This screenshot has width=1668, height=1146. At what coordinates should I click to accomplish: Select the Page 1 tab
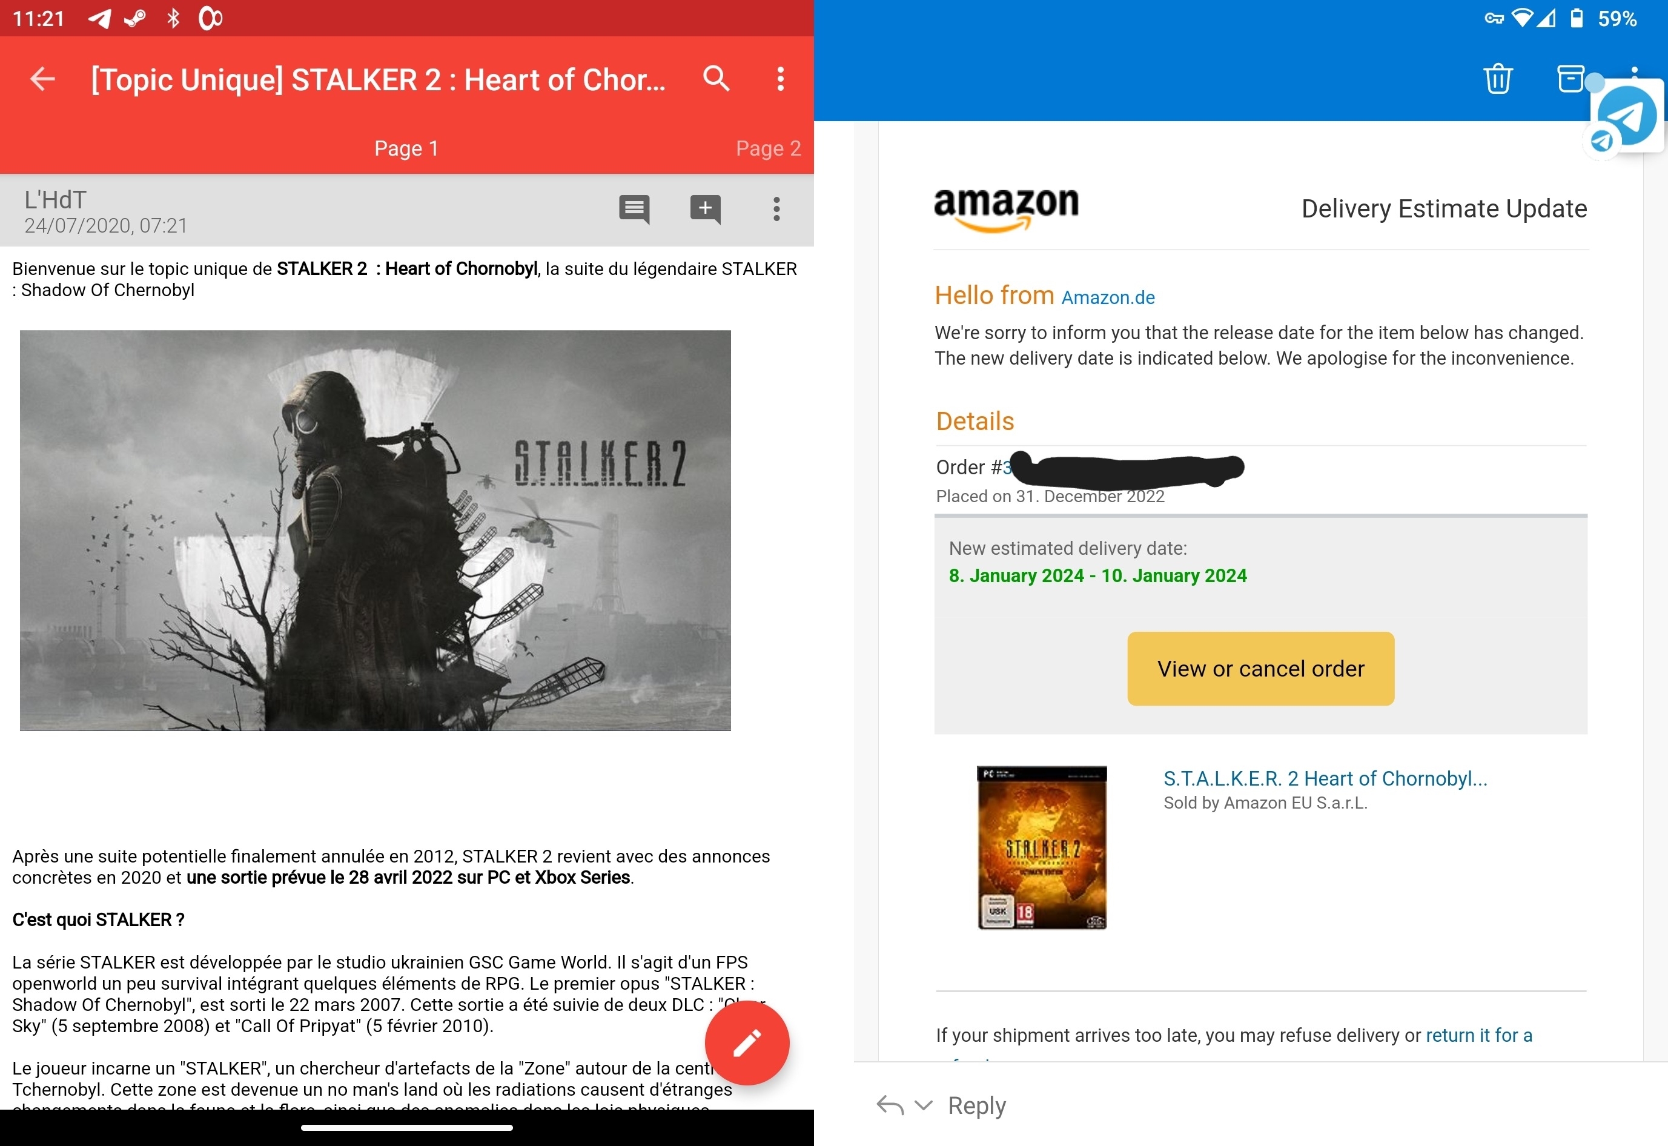[x=406, y=148]
